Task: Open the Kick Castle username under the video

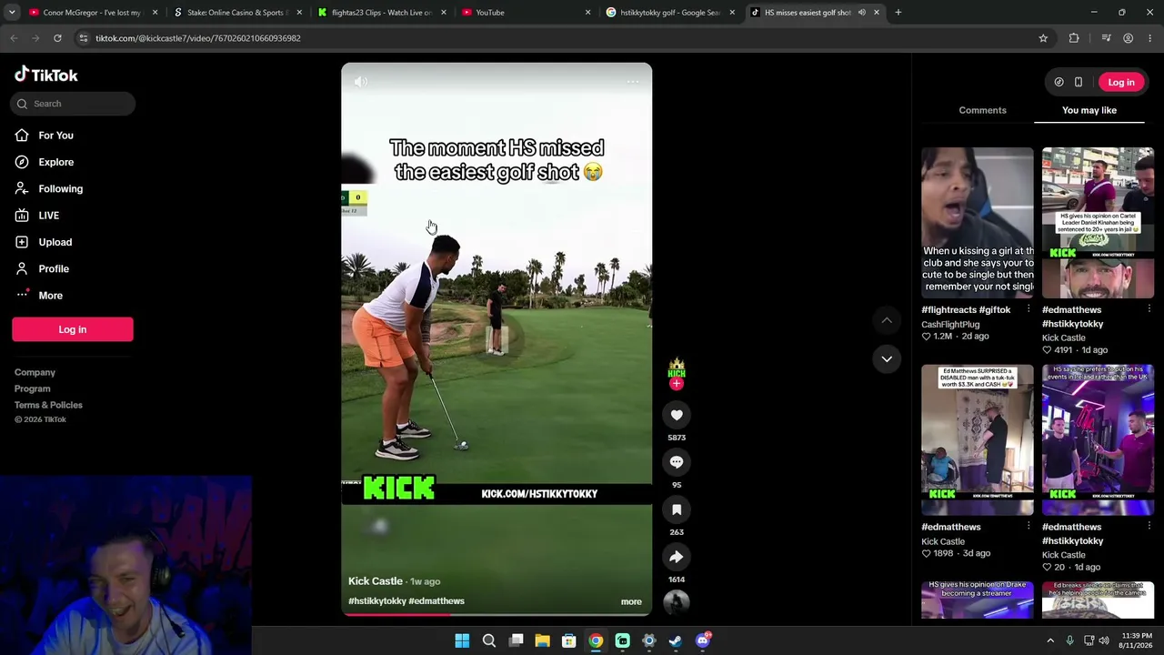Action: (376, 581)
